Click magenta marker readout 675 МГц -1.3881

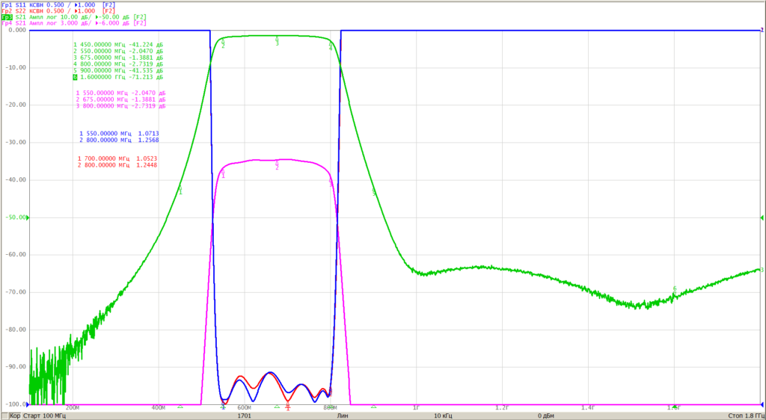point(120,99)
